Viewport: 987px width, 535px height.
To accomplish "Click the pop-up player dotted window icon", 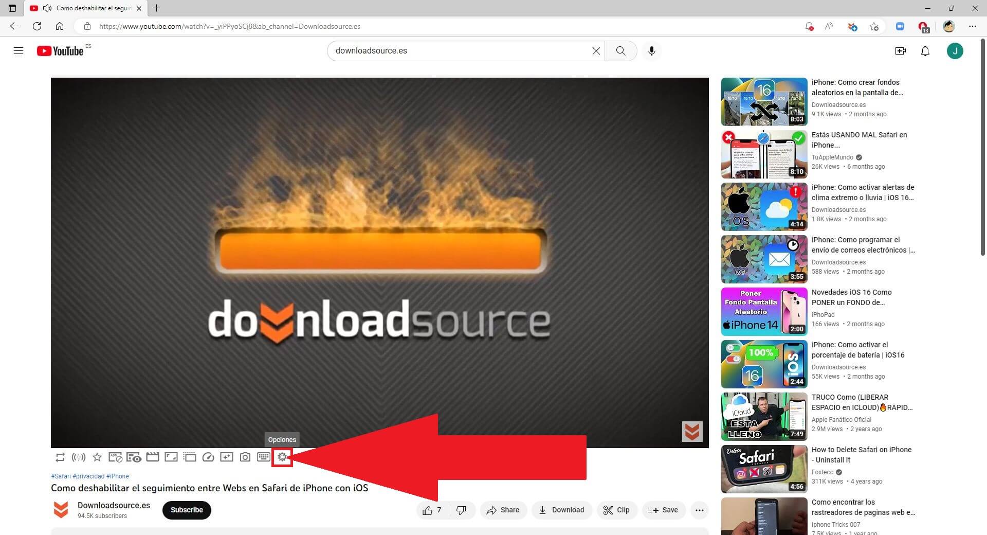I will [x=190, y=457].
